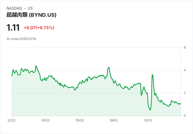Click the y-axis value 4
The image size is (193, 134).
point(185,70)
